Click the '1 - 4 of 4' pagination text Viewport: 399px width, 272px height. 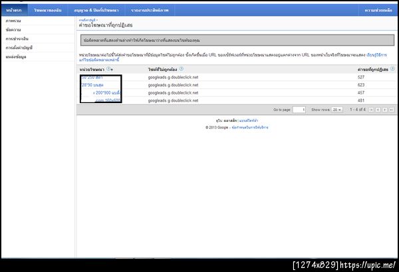pyautogui.click(x=358, y=110)
